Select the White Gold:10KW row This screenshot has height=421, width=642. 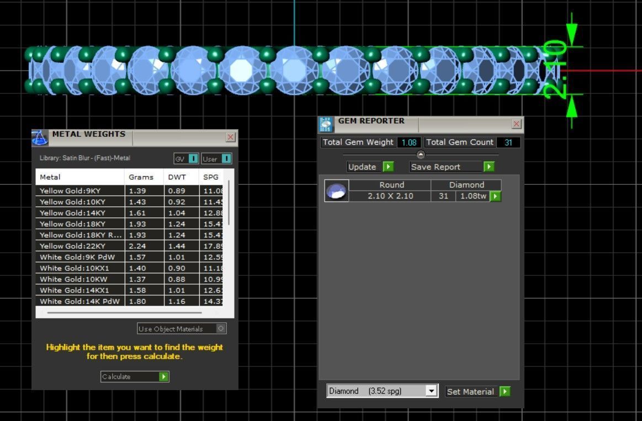pos(129,279)
